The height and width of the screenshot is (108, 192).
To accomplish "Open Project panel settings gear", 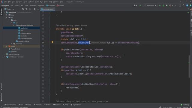I will [34, 9].
